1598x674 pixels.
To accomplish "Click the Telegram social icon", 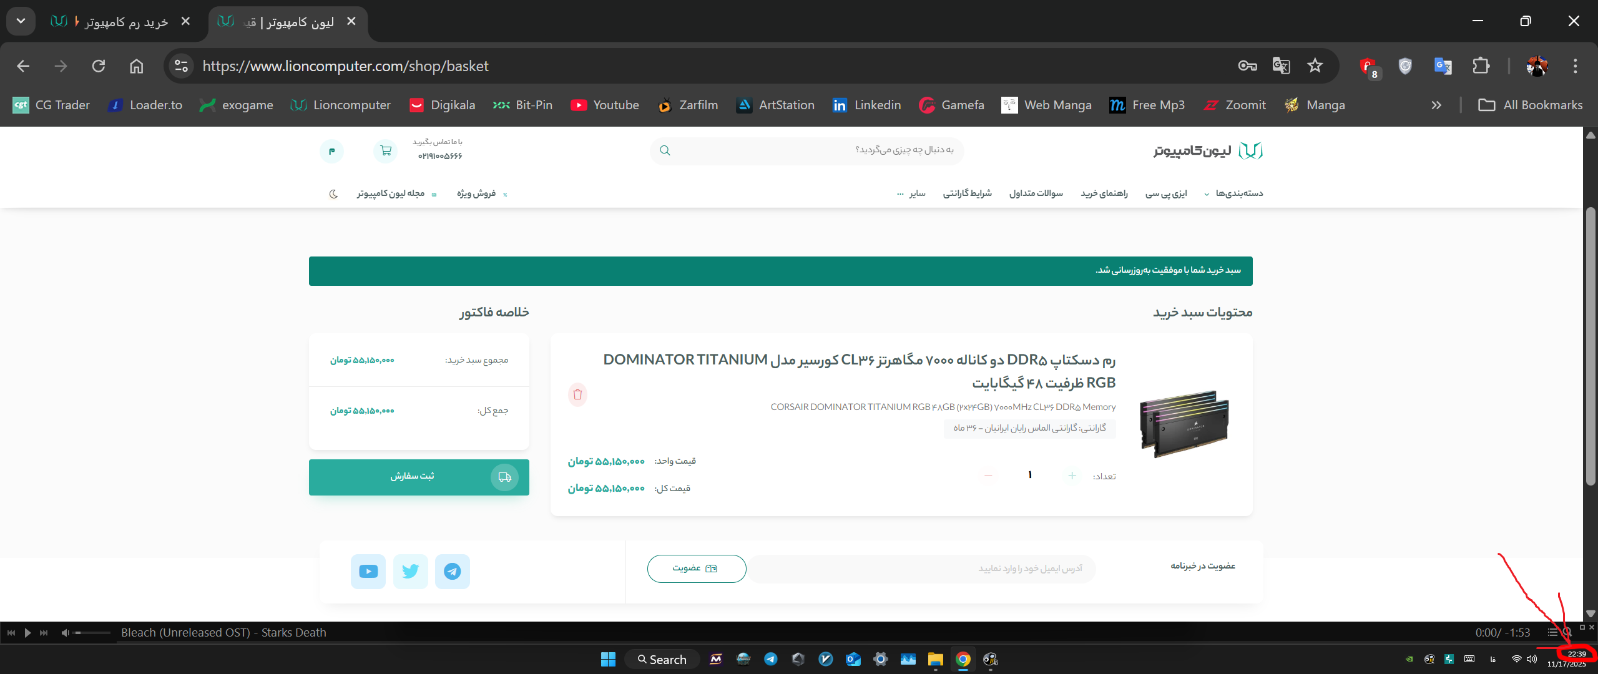I will tap(452, 571).
